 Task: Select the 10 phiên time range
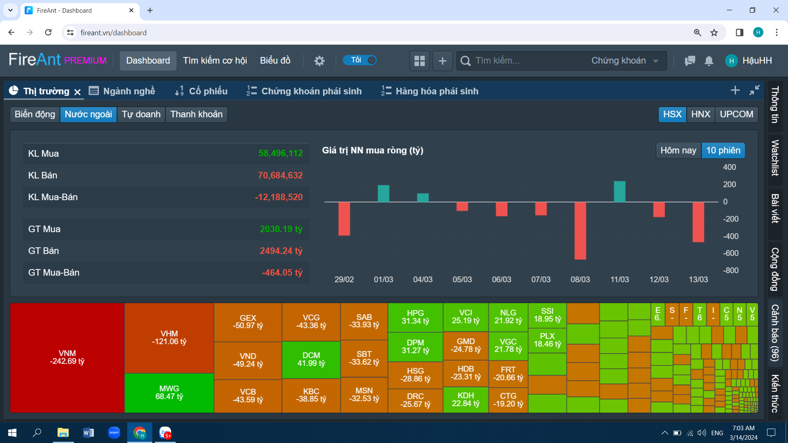723,151
